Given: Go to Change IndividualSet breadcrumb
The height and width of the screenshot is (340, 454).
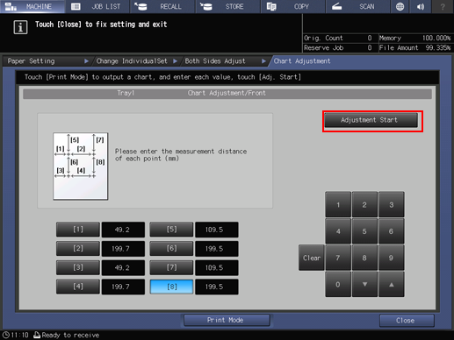Looking at the screenshot, I should pyautogui.click(x=136, y=61).
